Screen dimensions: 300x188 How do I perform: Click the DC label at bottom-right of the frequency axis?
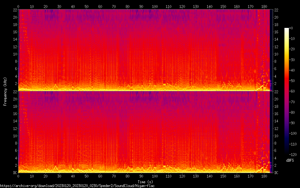coord(276,173)
